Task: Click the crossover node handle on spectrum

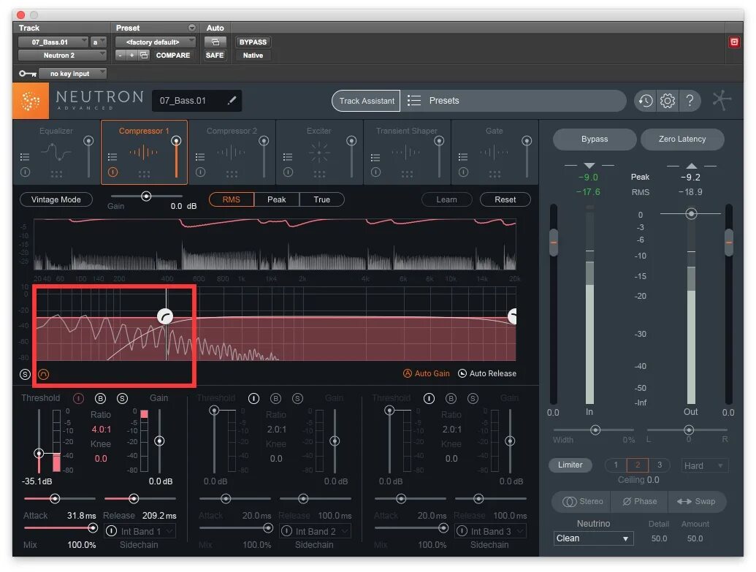Action: pyautogui.click(x=165, y=316)
